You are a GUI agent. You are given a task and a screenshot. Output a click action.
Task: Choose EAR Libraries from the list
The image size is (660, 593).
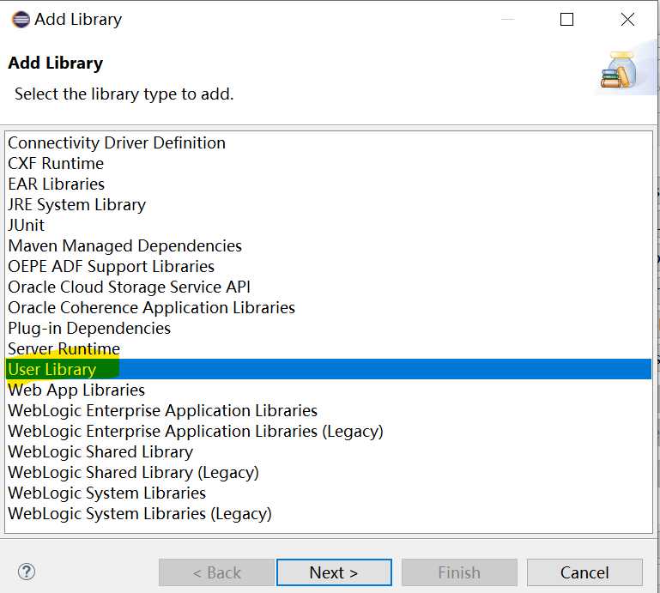tap(56, 184)
